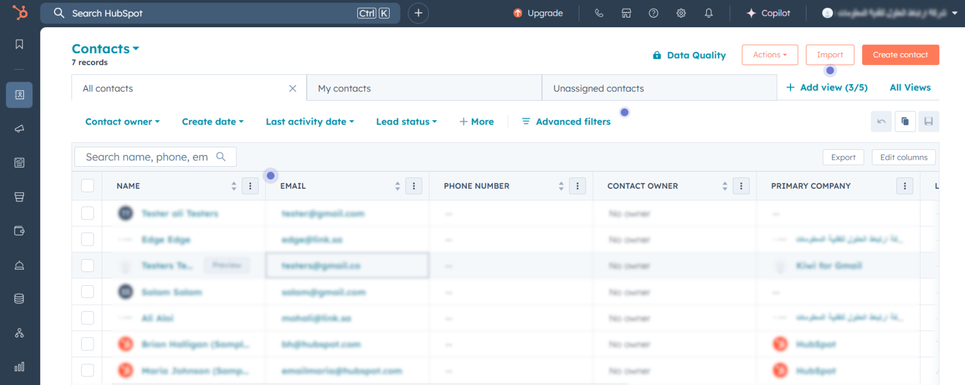Click the clone view copy icon
Image resolution: width=965 pixels, height=385 pixels.
(x=905, y=121)
